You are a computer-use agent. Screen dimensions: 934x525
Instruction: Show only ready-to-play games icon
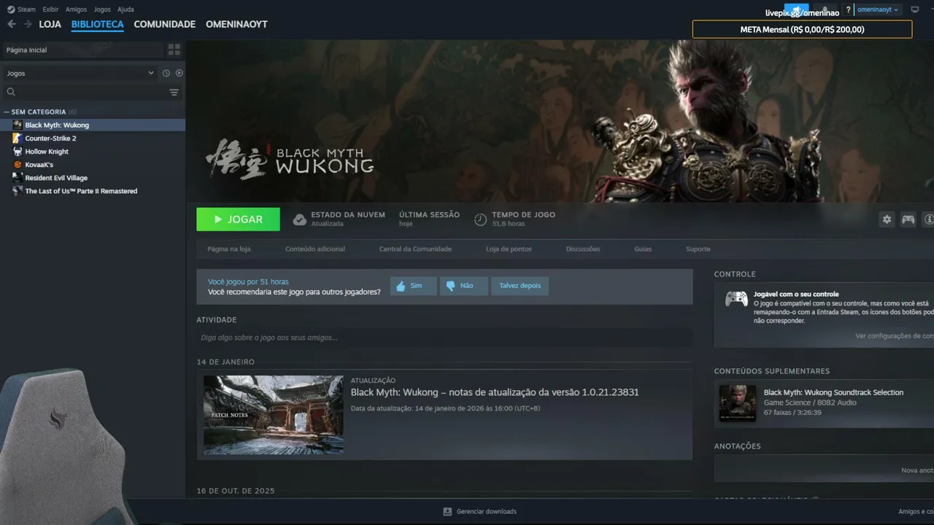coord(179,73)
